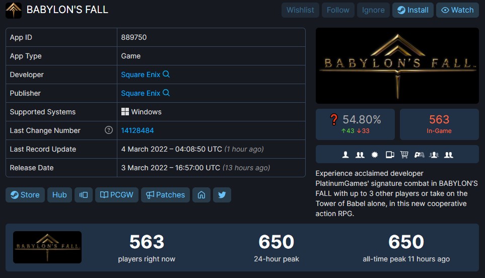
Task: Click the App ID value 889750
Action: coord(134,37)
